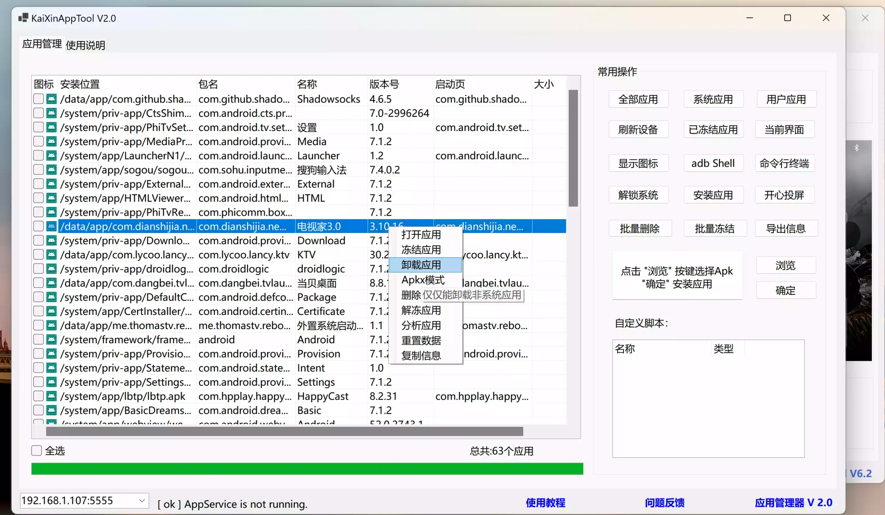Viewport: 885px width, 515px height.
Task: Open the 使用教程 link
Action: (545, 502)
